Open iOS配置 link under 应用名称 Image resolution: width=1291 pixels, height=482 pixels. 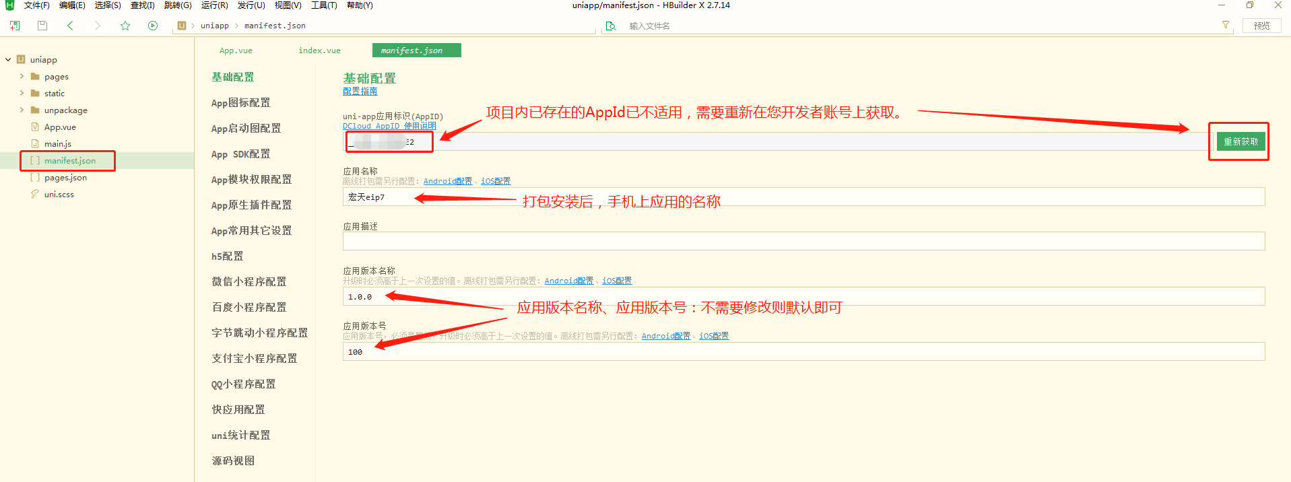coord(496,181)
